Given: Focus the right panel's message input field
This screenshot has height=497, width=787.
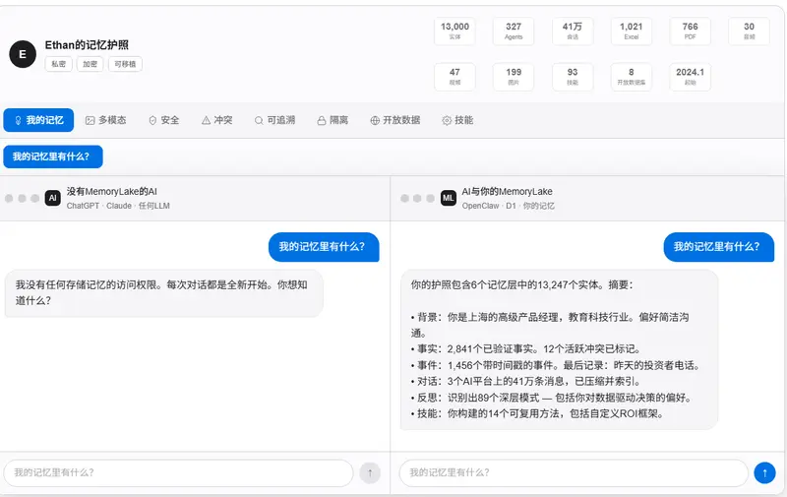Looking at the screenshot, I should (x=574, y=473).
